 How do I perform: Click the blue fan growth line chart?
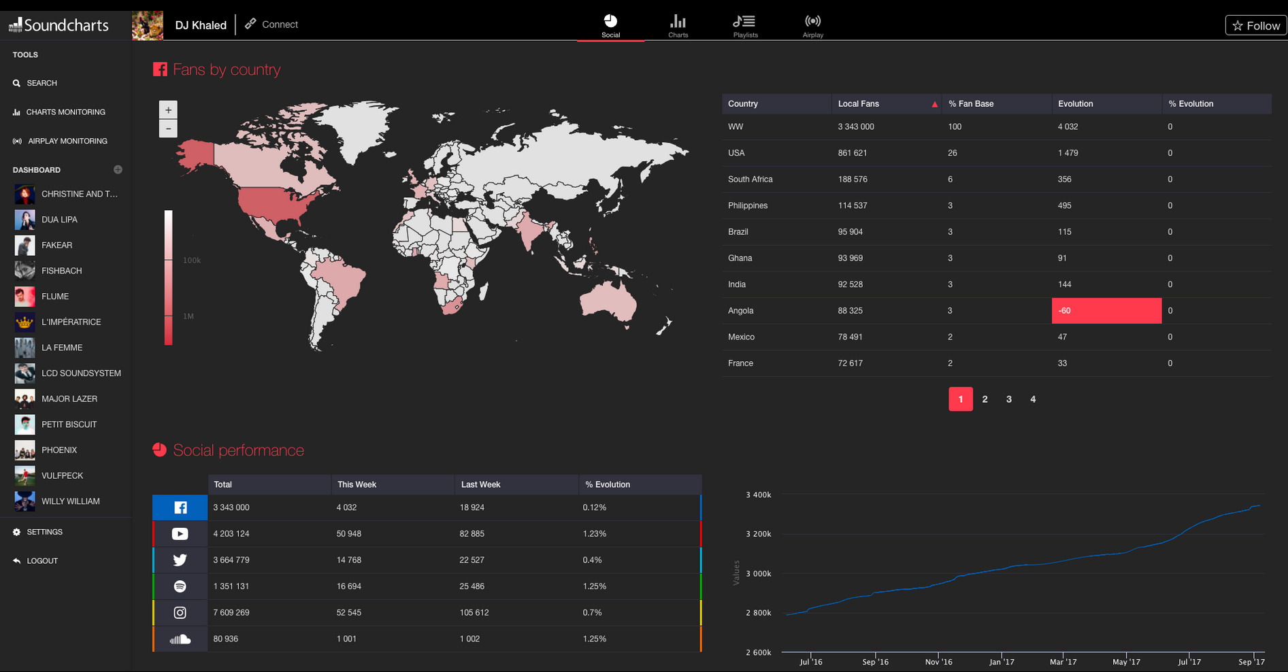tap(1023, 560)
